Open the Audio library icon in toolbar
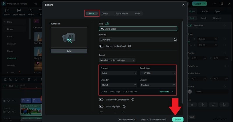Image resolution: width=233 pixels, height=122 pixels. pos(31,10)
